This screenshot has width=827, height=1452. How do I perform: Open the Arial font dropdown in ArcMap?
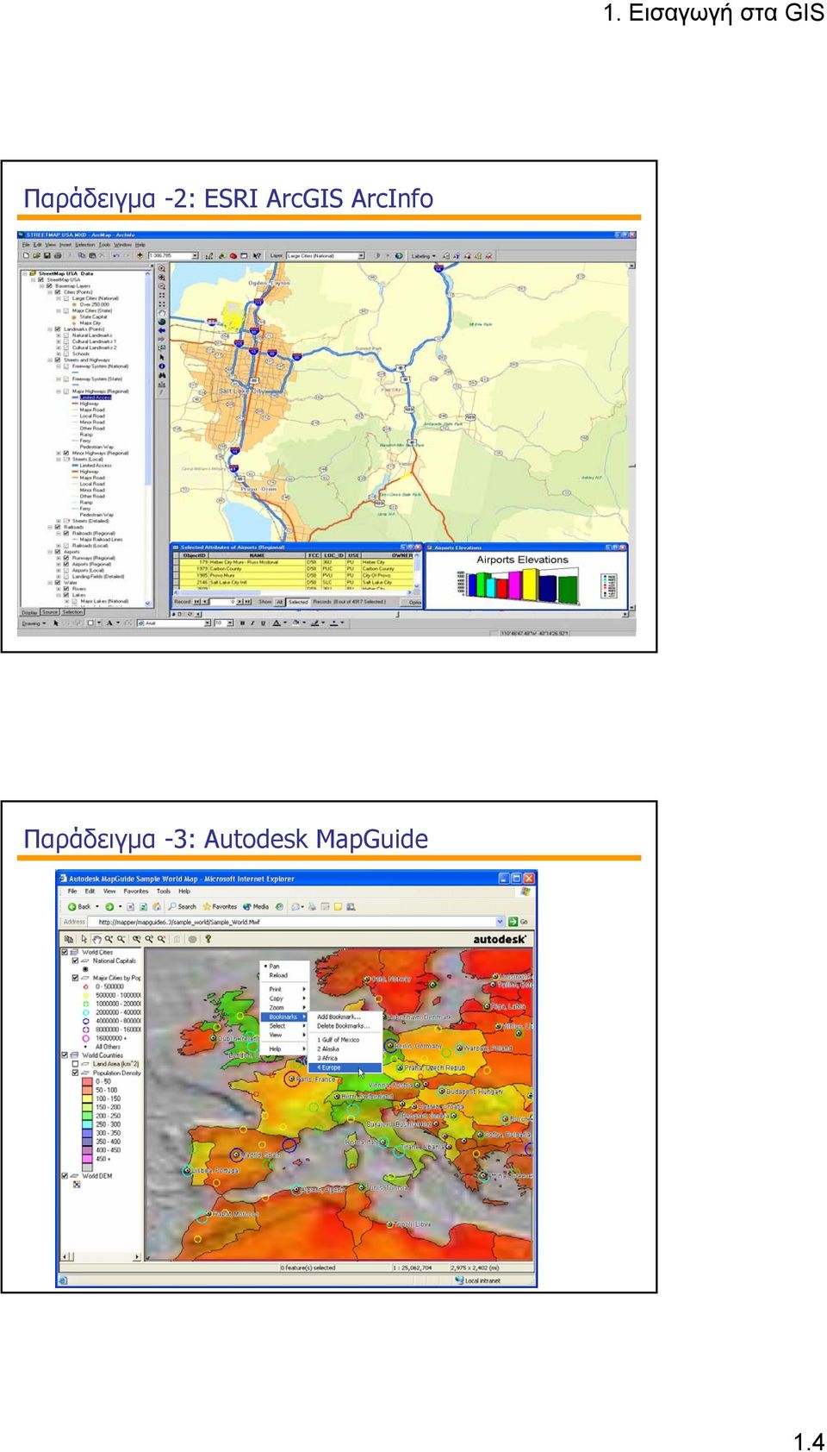208,623
